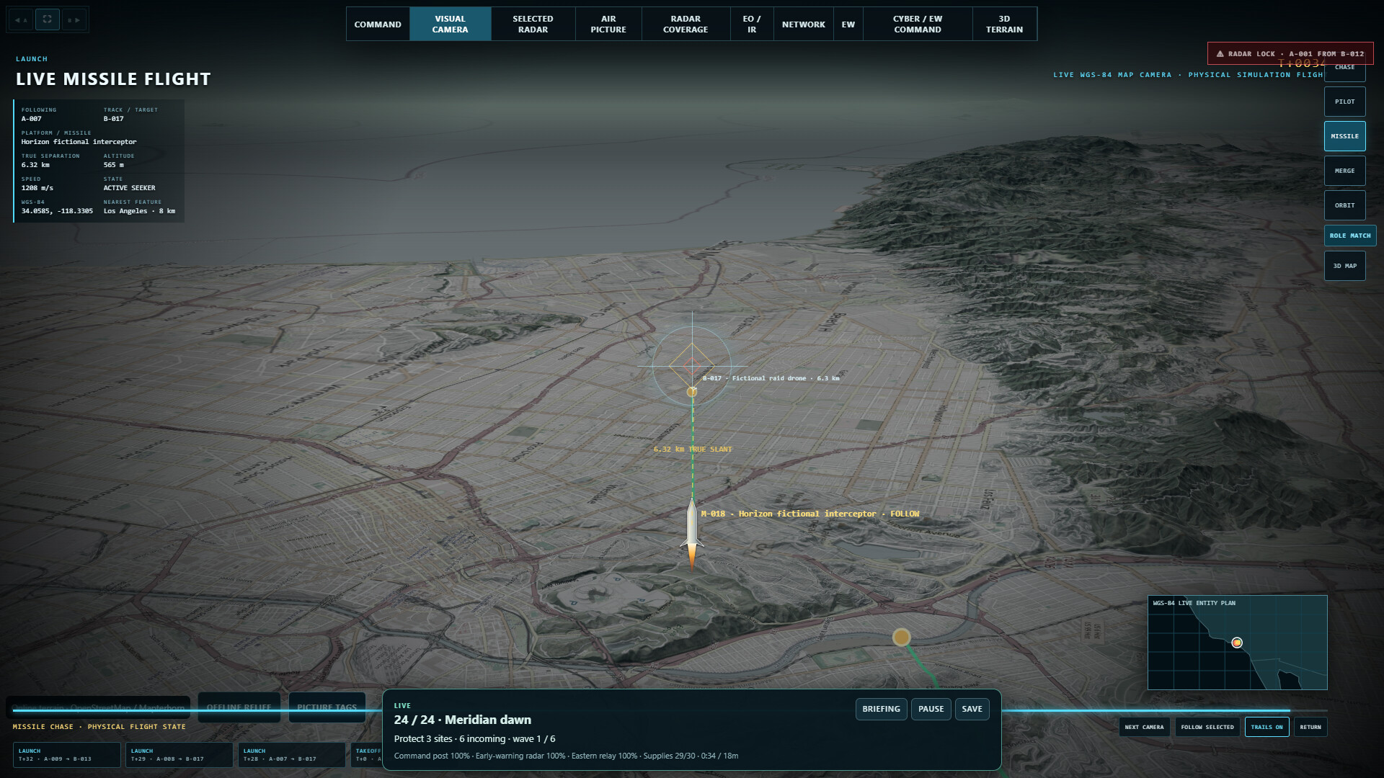Click the next side B arrow button
The height and width of the screenshot is (778, 1384).
pos(74,19)
